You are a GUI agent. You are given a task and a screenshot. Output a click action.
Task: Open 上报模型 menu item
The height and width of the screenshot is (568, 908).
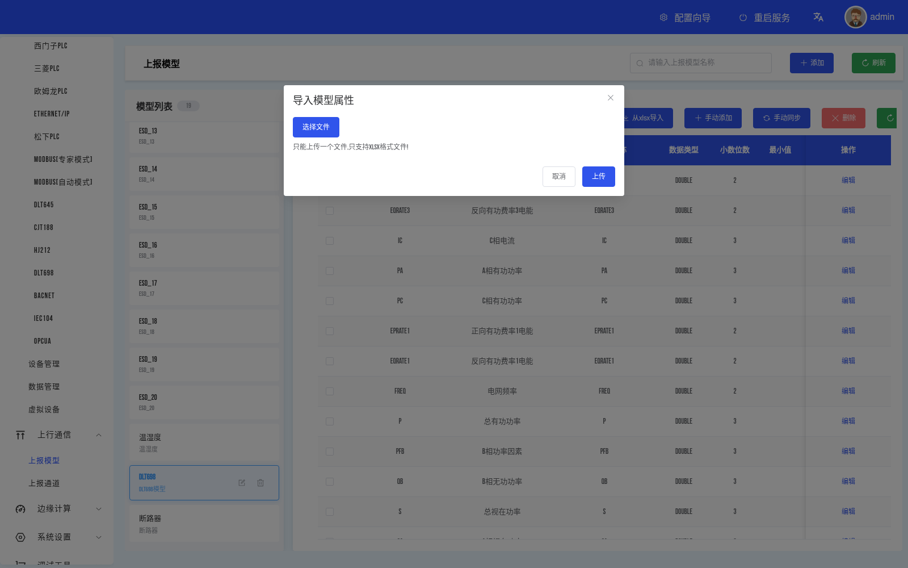(x=44, y=461)
